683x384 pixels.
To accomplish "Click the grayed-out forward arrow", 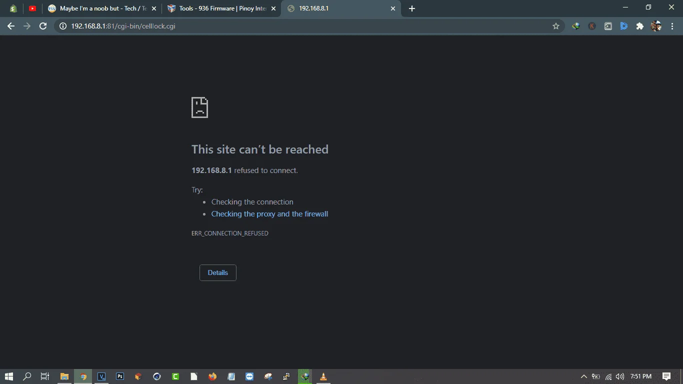I will click(27, 26).
